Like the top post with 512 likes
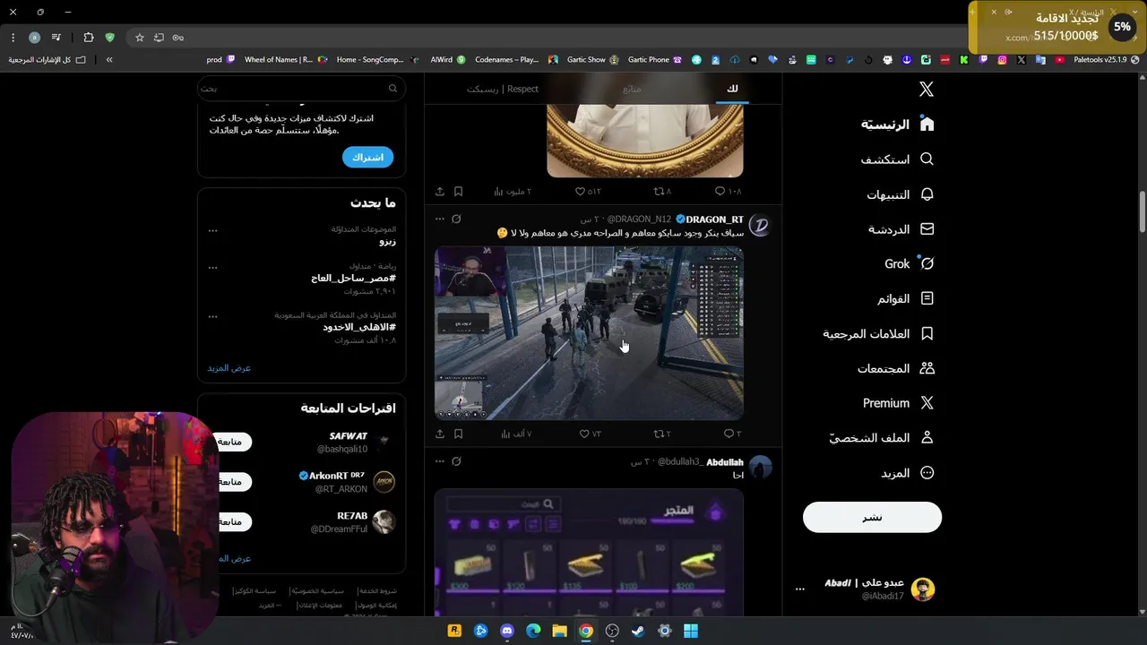Image resolution: width=1147 pixels, height=645 pixels. (x=588, y=191)
